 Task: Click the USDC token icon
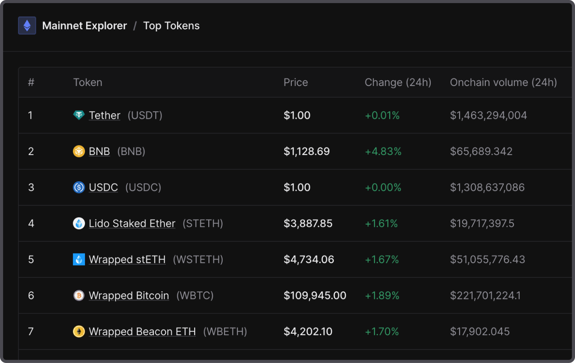tap(79, 187)
